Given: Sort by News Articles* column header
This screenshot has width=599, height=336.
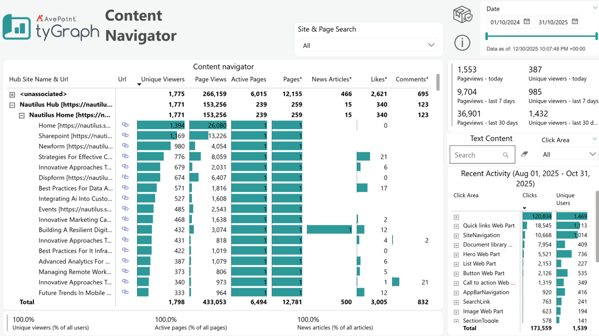Looking at the screenshot, I should coord(331,79).
